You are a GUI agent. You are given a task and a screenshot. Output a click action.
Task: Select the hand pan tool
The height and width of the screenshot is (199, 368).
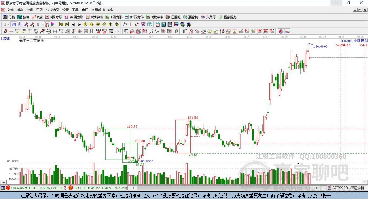click(124, 24)
